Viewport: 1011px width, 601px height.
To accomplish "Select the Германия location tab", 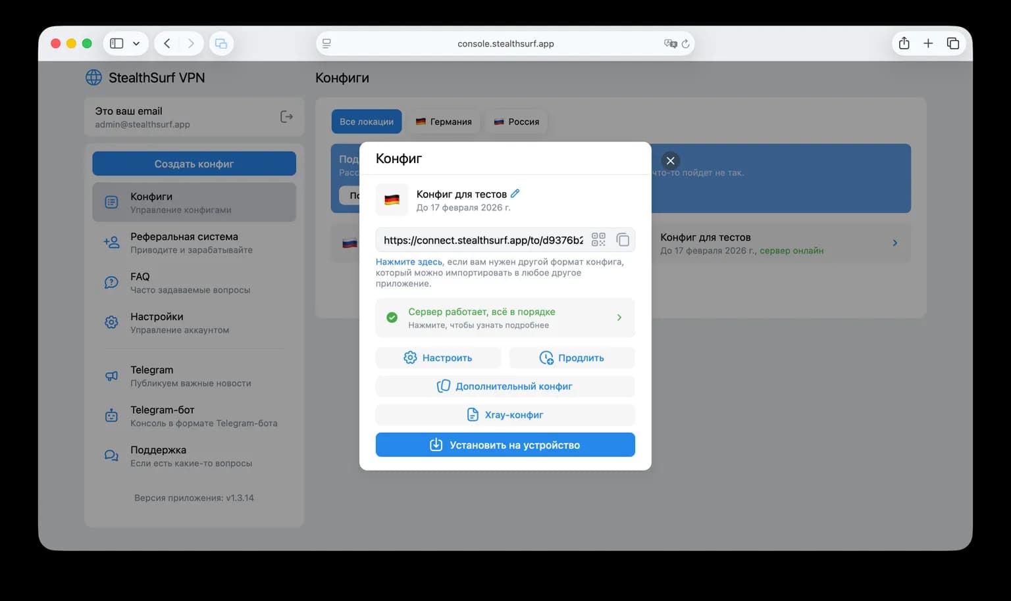I will click(444, 122).
